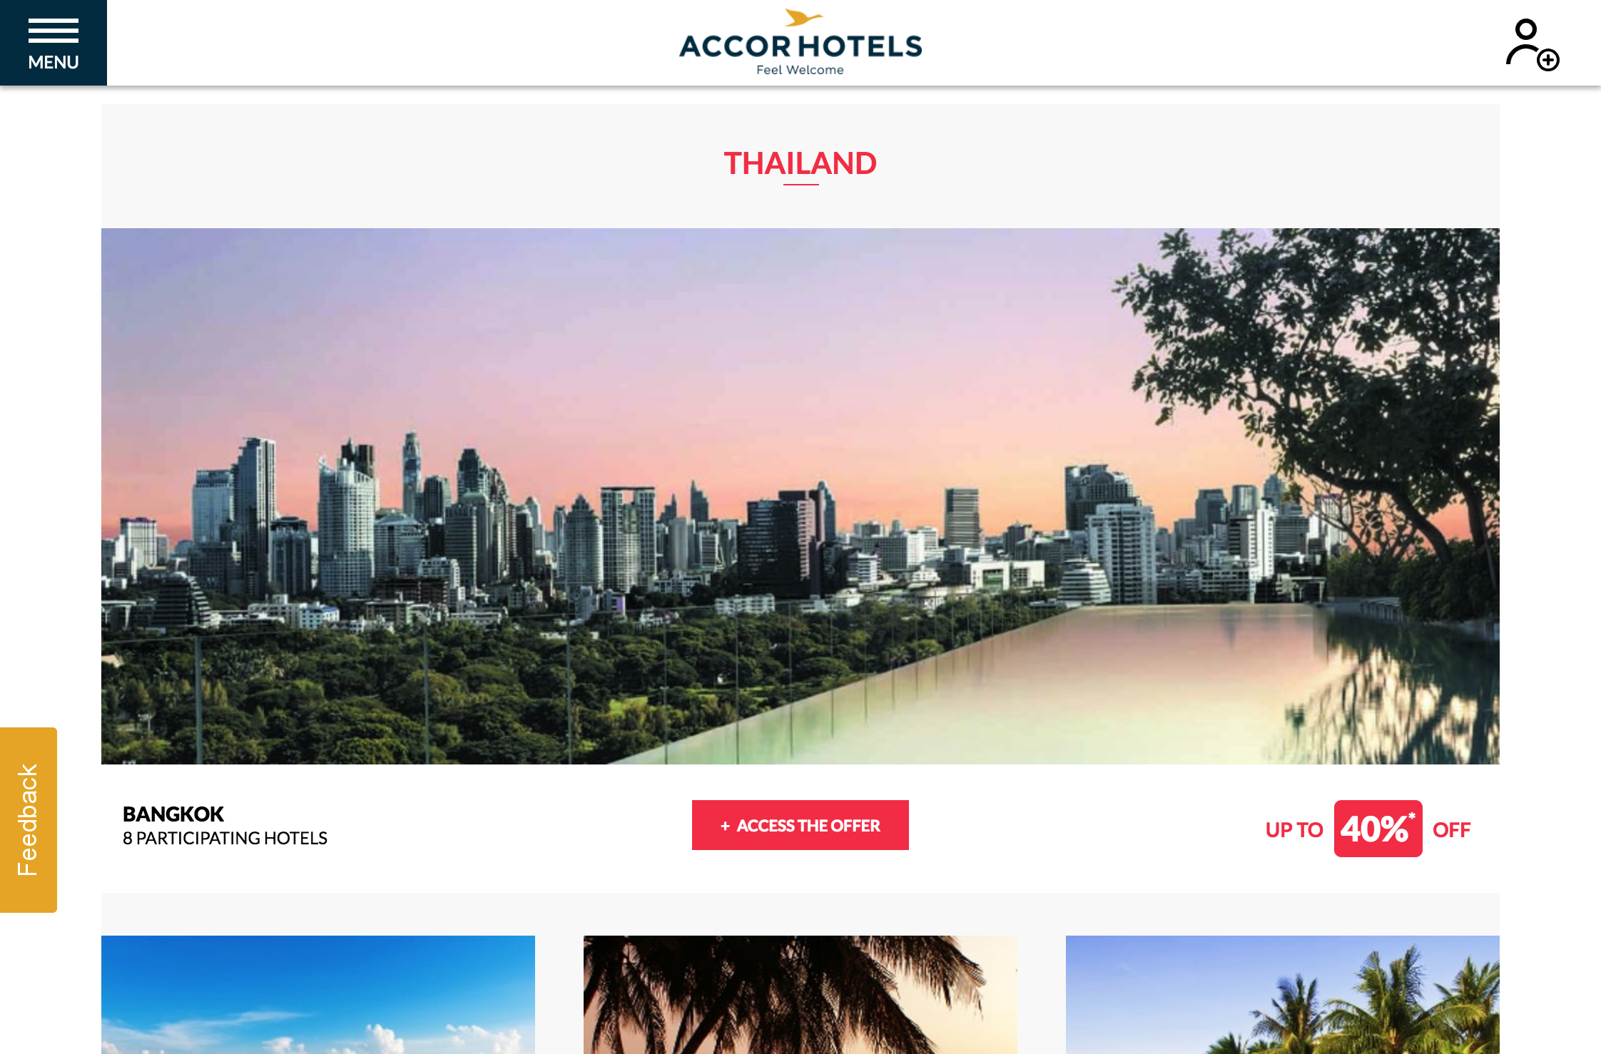Select the BANGKOK destination title
1601x1054 pixels.
(173, 814)
